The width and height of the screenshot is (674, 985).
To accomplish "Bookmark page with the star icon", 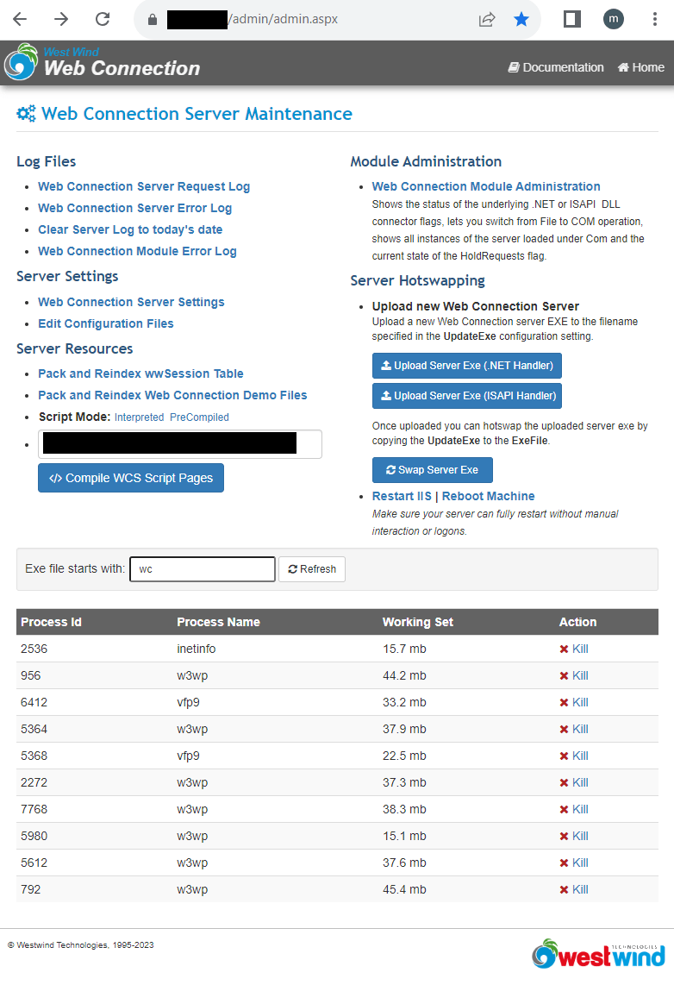I will [x=521, y=19].
